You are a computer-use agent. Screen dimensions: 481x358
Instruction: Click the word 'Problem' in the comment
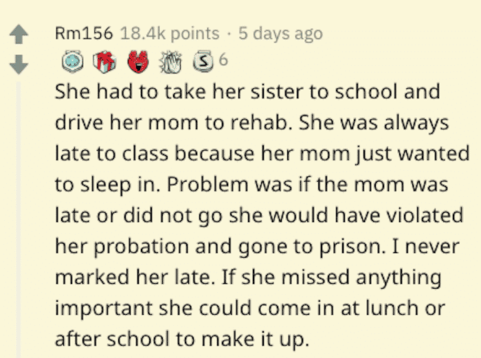pos(208,184)
